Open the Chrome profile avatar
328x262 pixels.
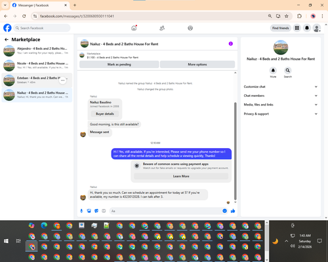point(313,16)
